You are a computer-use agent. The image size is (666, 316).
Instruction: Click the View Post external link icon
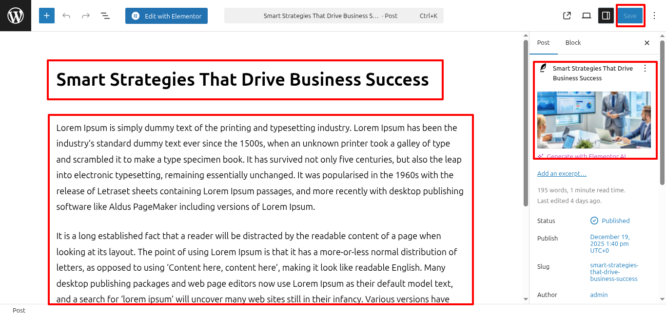pos(567,16)
